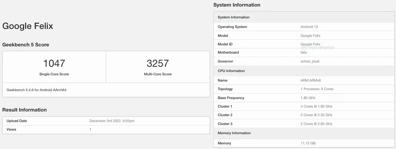Click the Google Felix page title
The image size is (396, 149).
tap(28, 26)
